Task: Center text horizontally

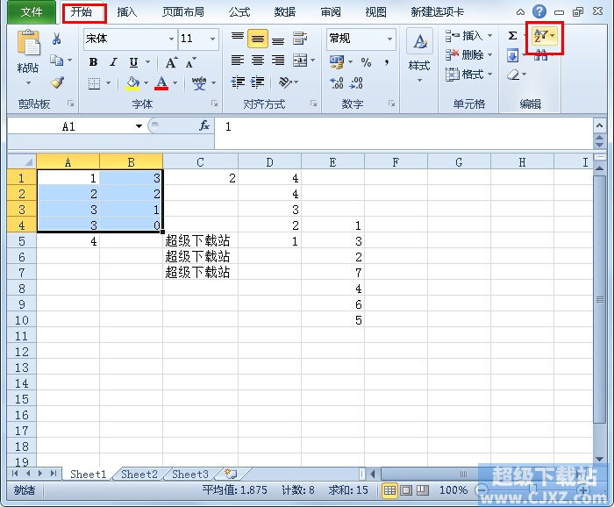Action: pyautogui.click(x=258, y=61)
